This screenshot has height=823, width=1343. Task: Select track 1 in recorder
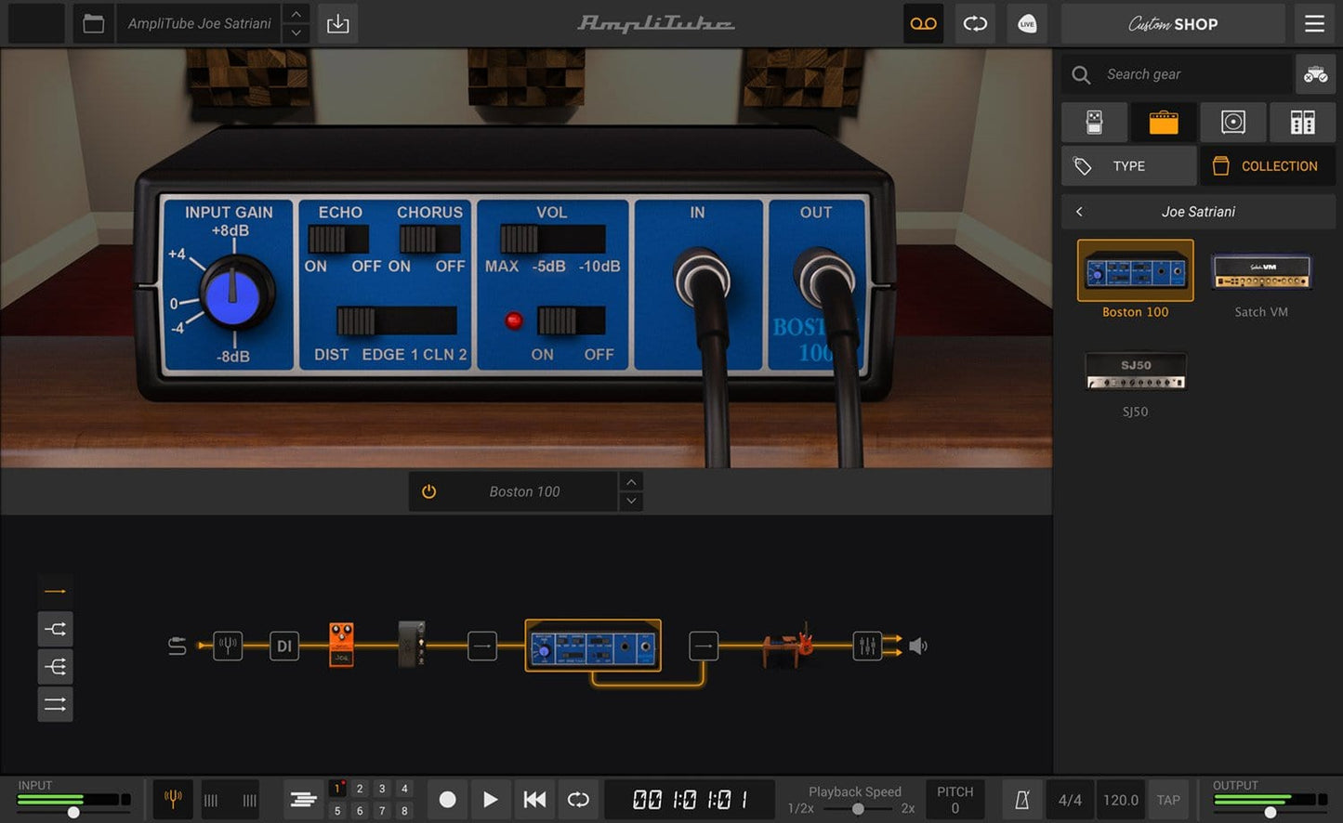coord(337,789)
